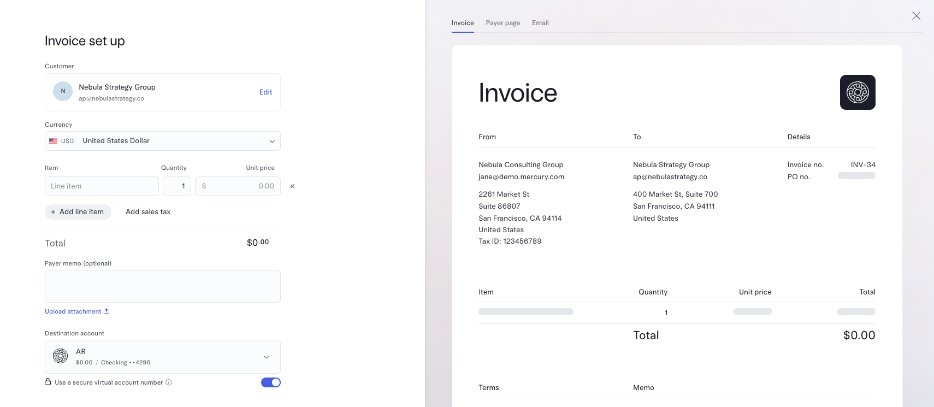Open the Email preview tab
The width and height of the screenshot is (934, 407).
540,23
